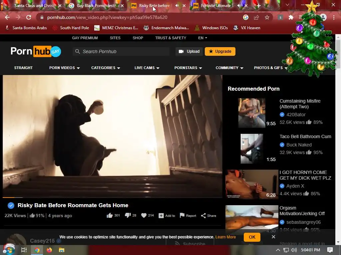Expand the CATEGORIES dropdown

[x=106, y=68]
